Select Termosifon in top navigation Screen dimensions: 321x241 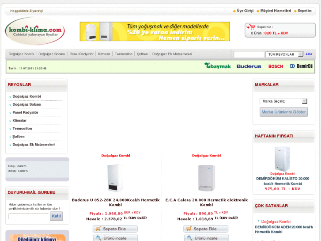pyautogui.click(x=124, y=54)
